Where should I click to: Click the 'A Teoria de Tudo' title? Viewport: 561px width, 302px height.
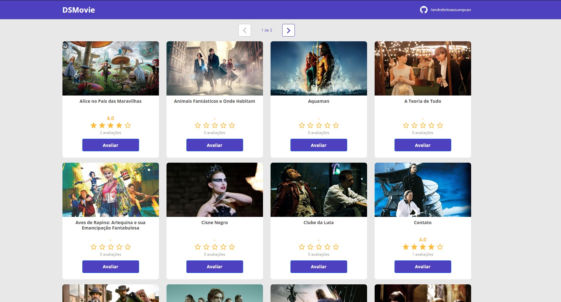click(423, 101)
